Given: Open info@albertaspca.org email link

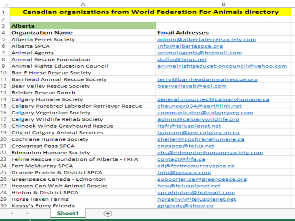Looking at the screenshot, I should [x=190, y=46].
